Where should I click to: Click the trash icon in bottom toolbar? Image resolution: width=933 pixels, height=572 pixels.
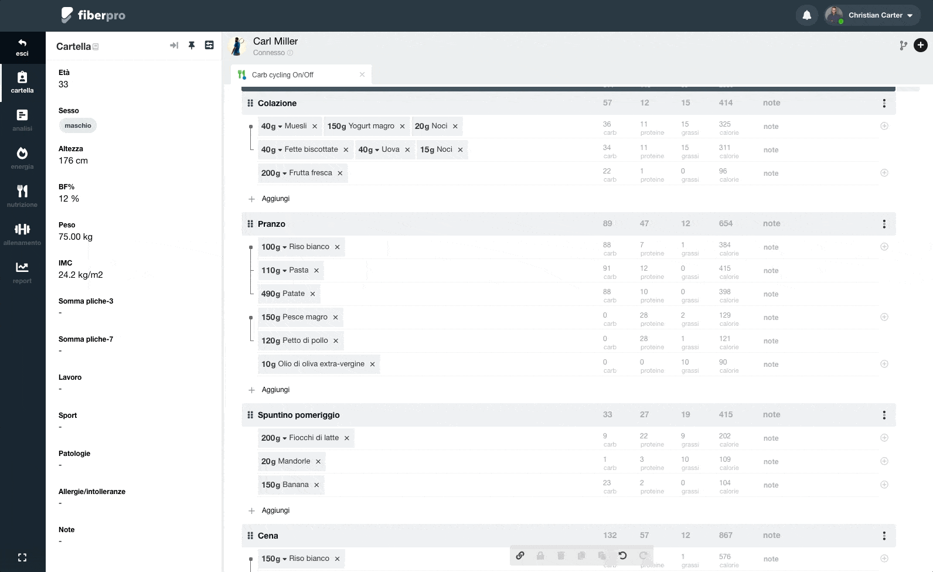561,555
